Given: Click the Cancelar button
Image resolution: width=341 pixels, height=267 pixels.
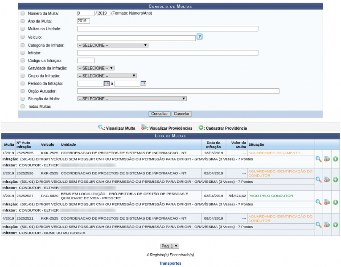Looking at the screenshot, I should [x=181, y=114].
